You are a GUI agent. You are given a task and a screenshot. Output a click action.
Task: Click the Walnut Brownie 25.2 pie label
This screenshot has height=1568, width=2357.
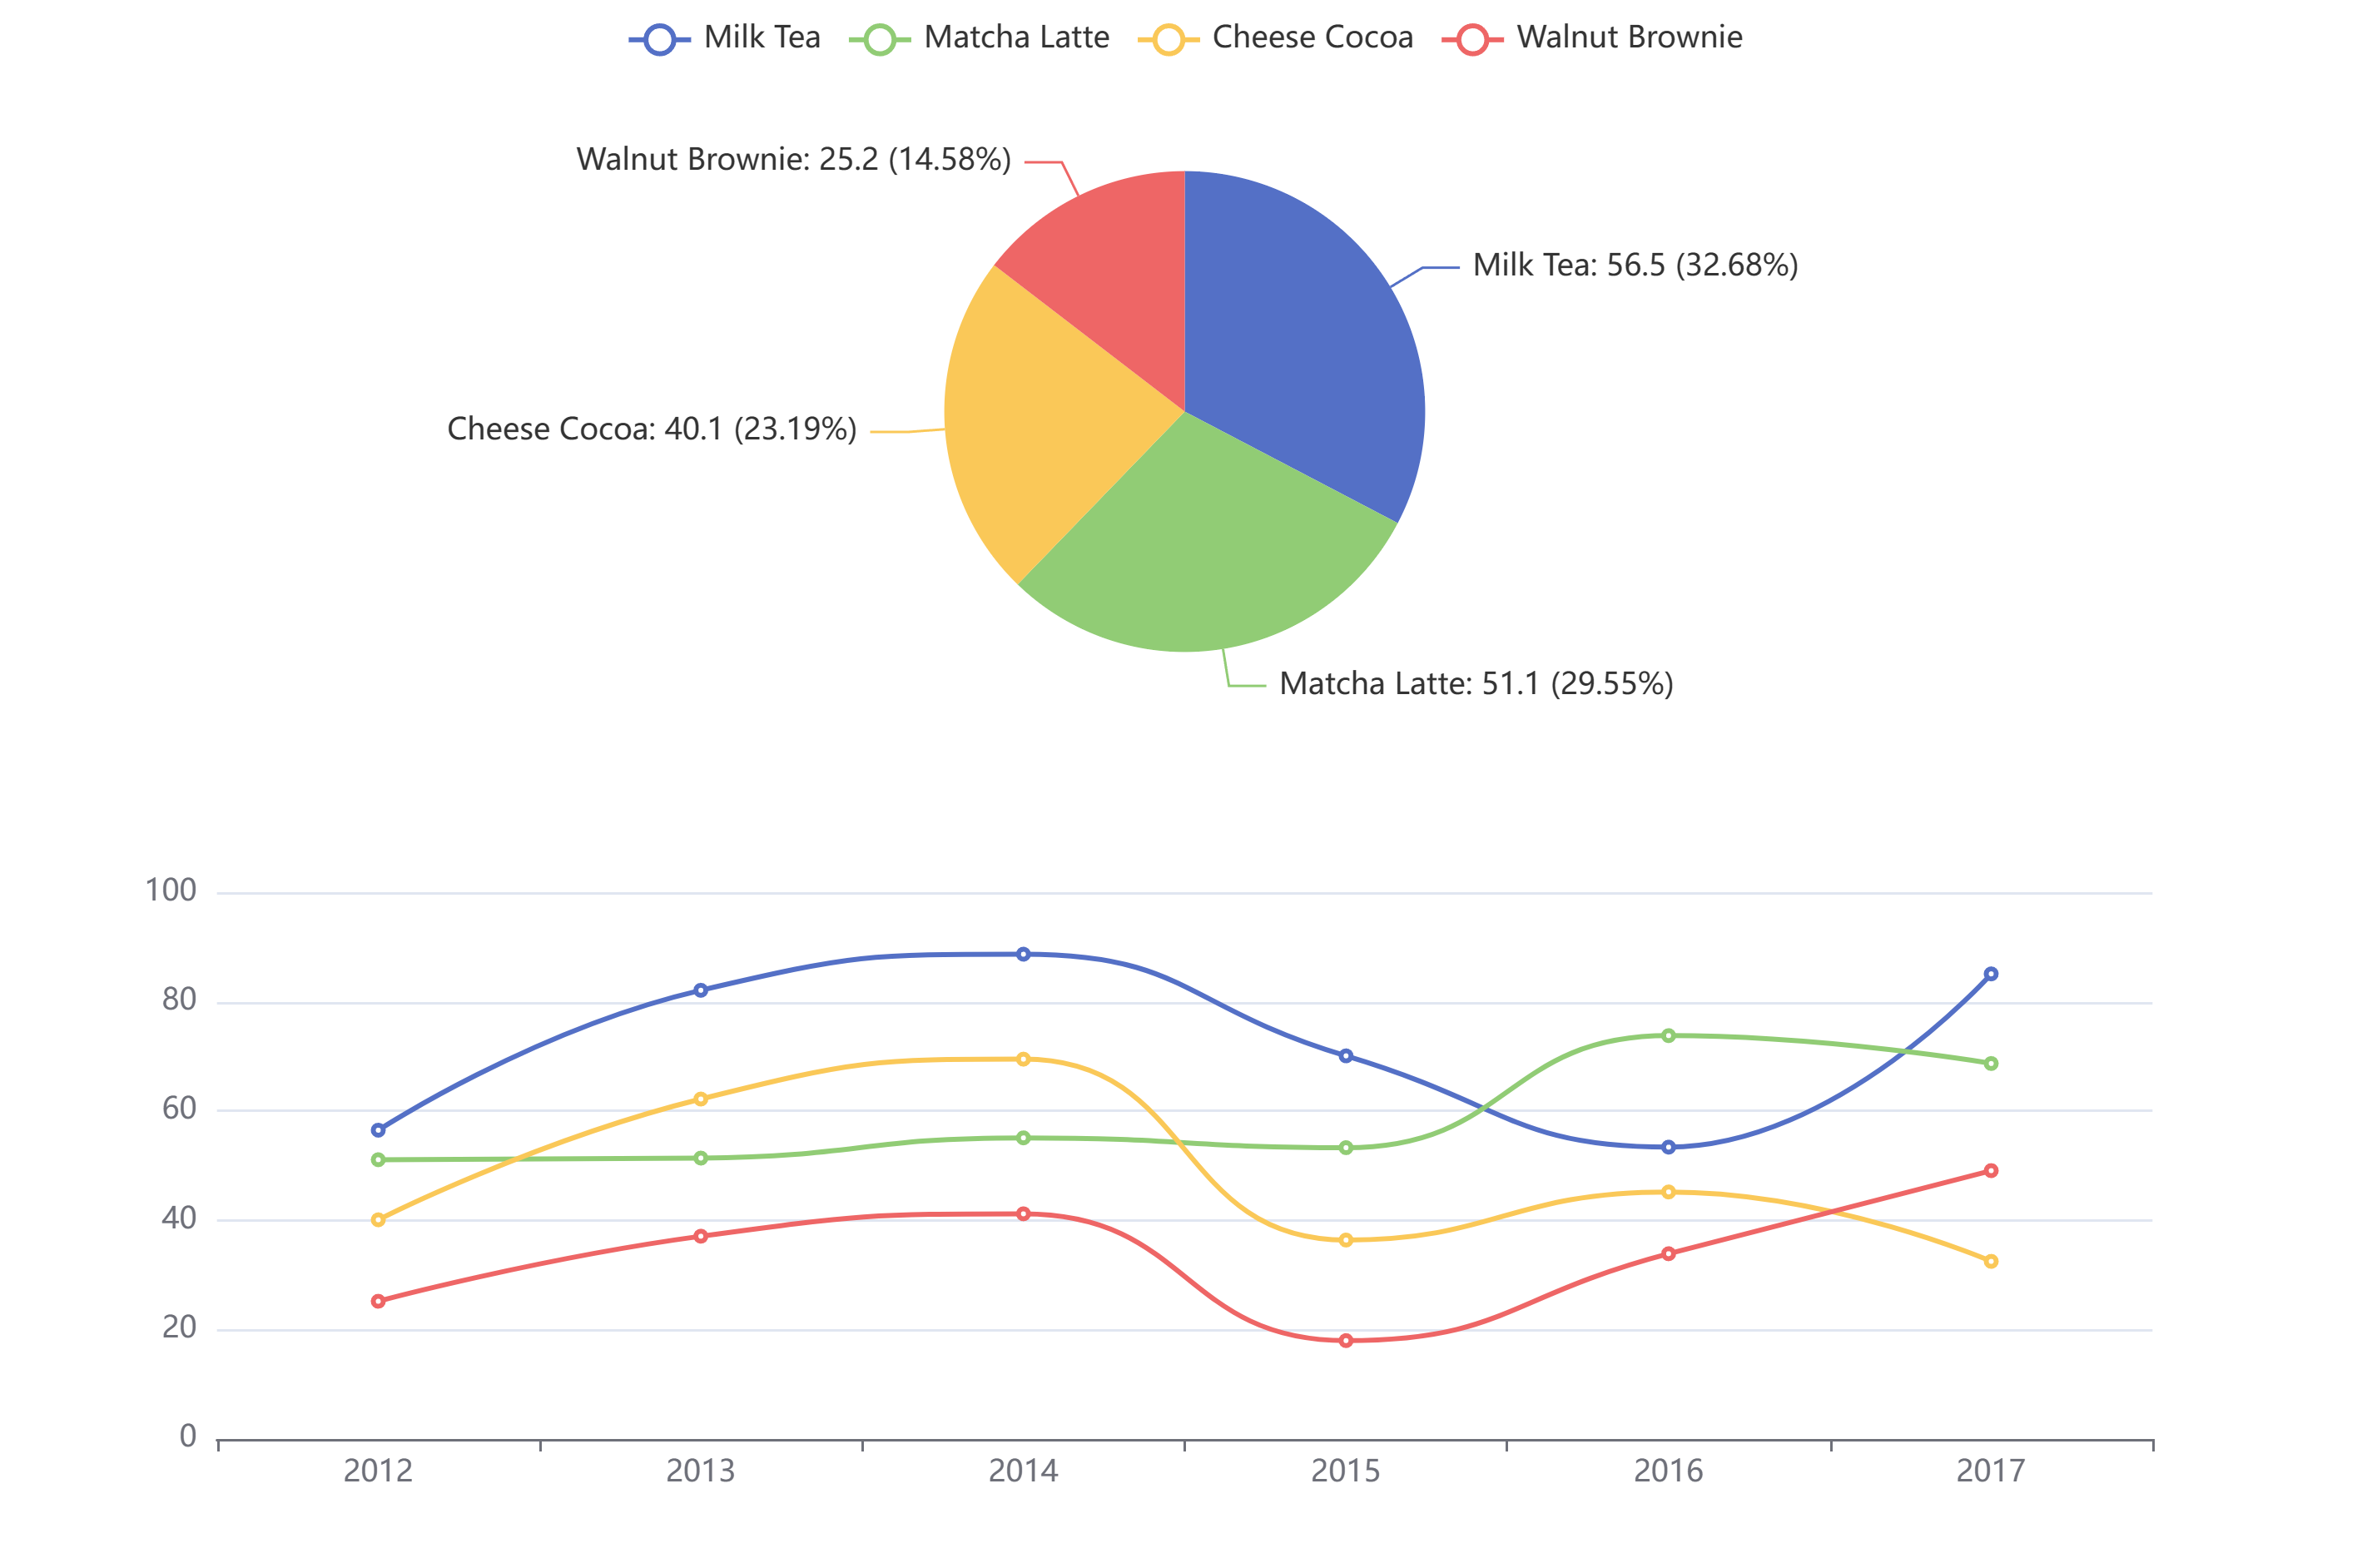pos(793,159)
